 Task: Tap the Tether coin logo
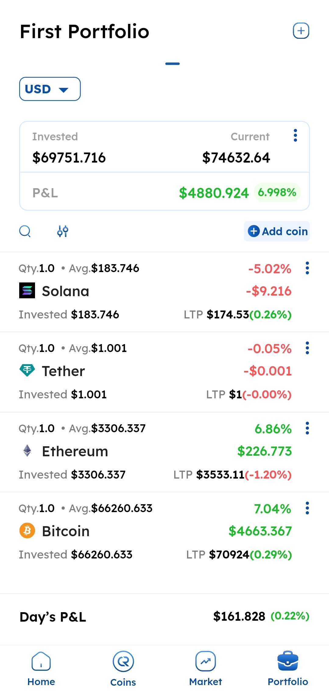coord(27,371)
